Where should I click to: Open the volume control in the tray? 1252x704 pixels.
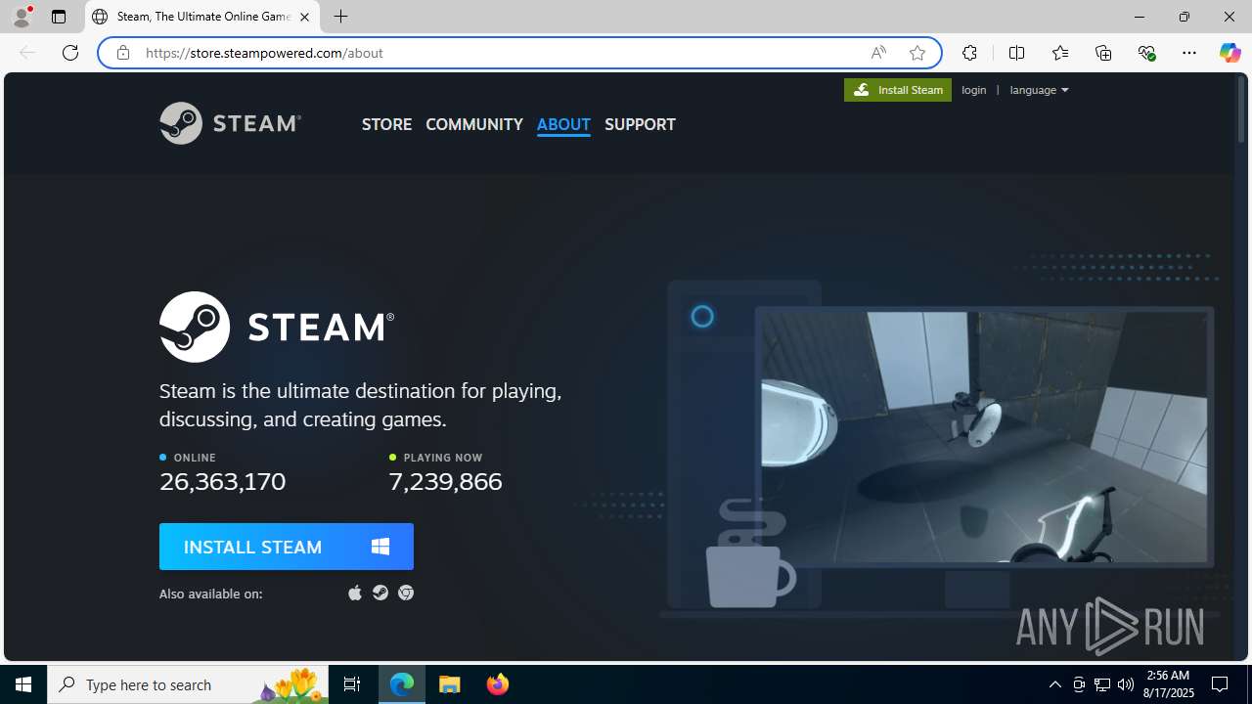(1126, 684)
